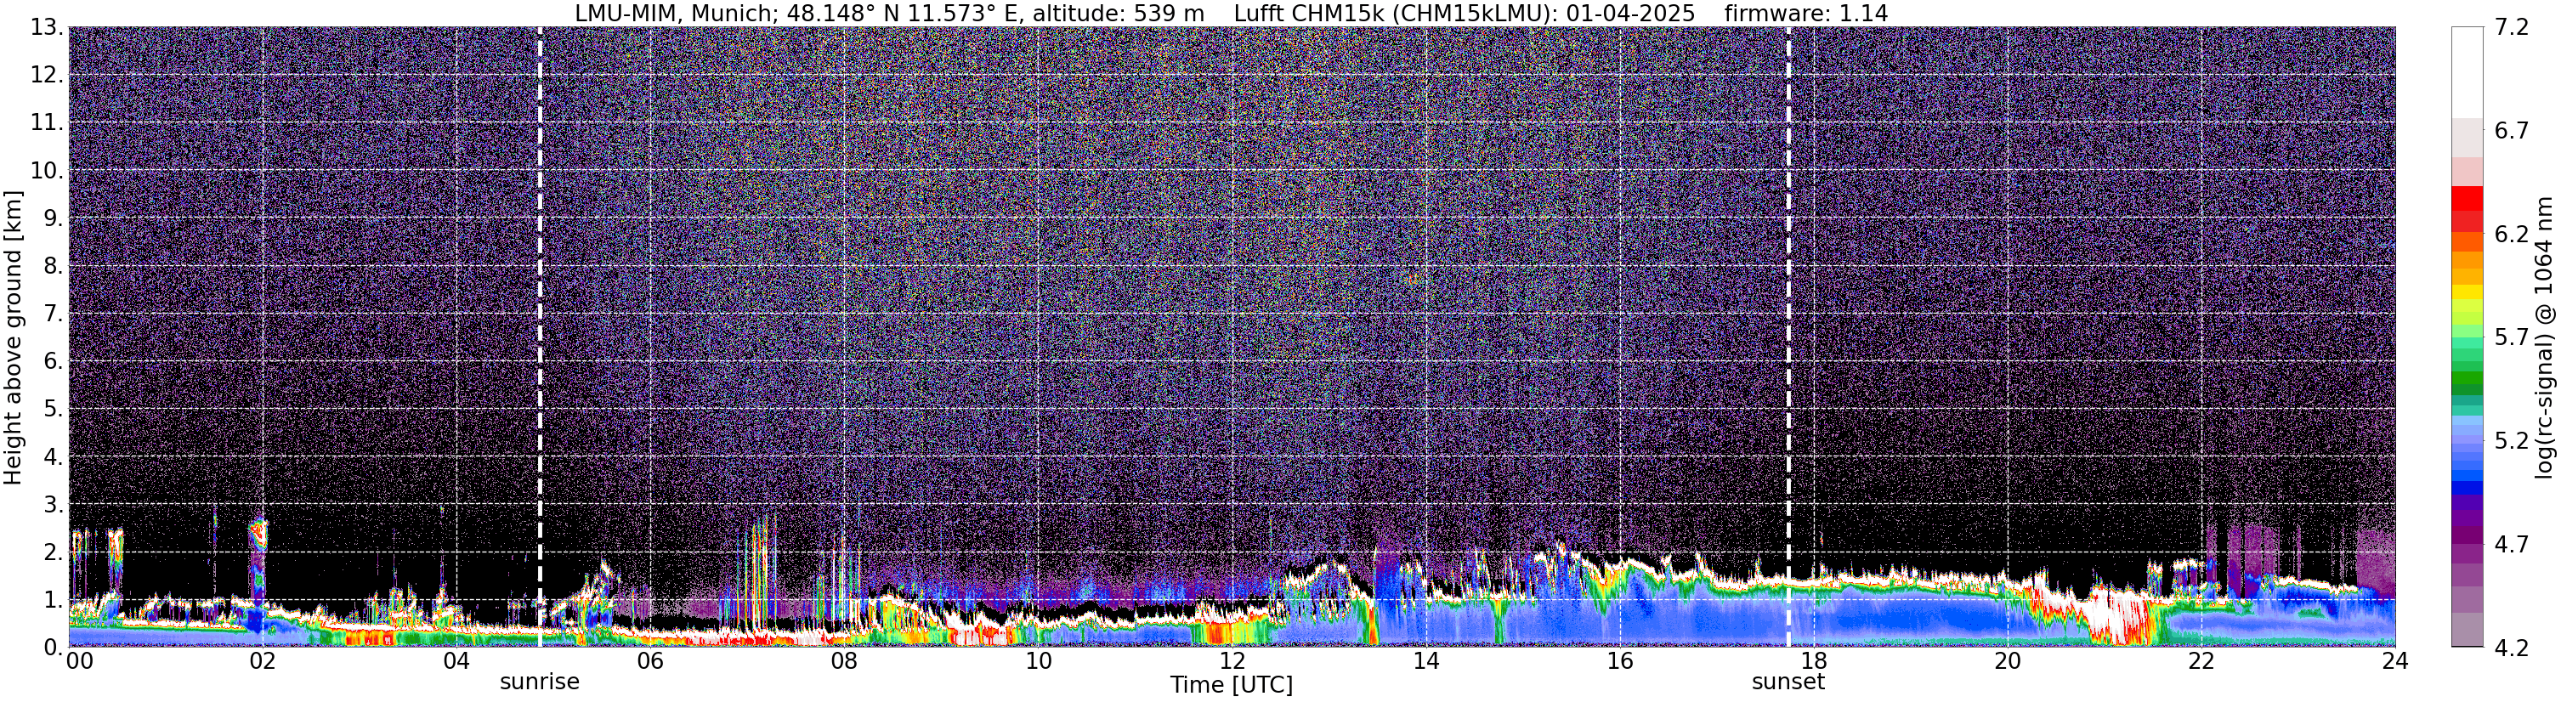The width and height of the screenshot is (2561, 702).
Task: Click the '04' time tick label
Action: pos(456,661)
